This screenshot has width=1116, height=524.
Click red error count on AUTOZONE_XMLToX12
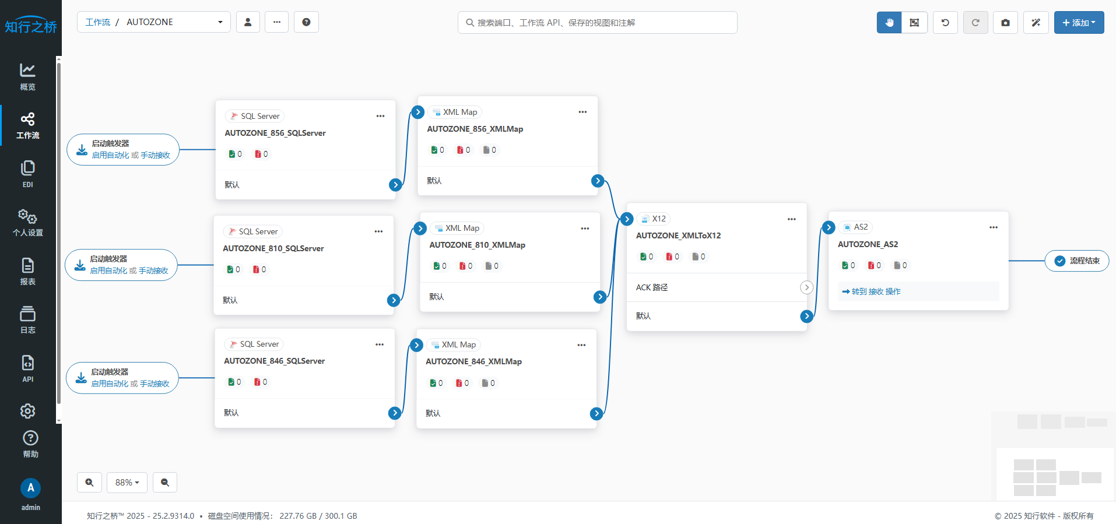pos(672,256)
